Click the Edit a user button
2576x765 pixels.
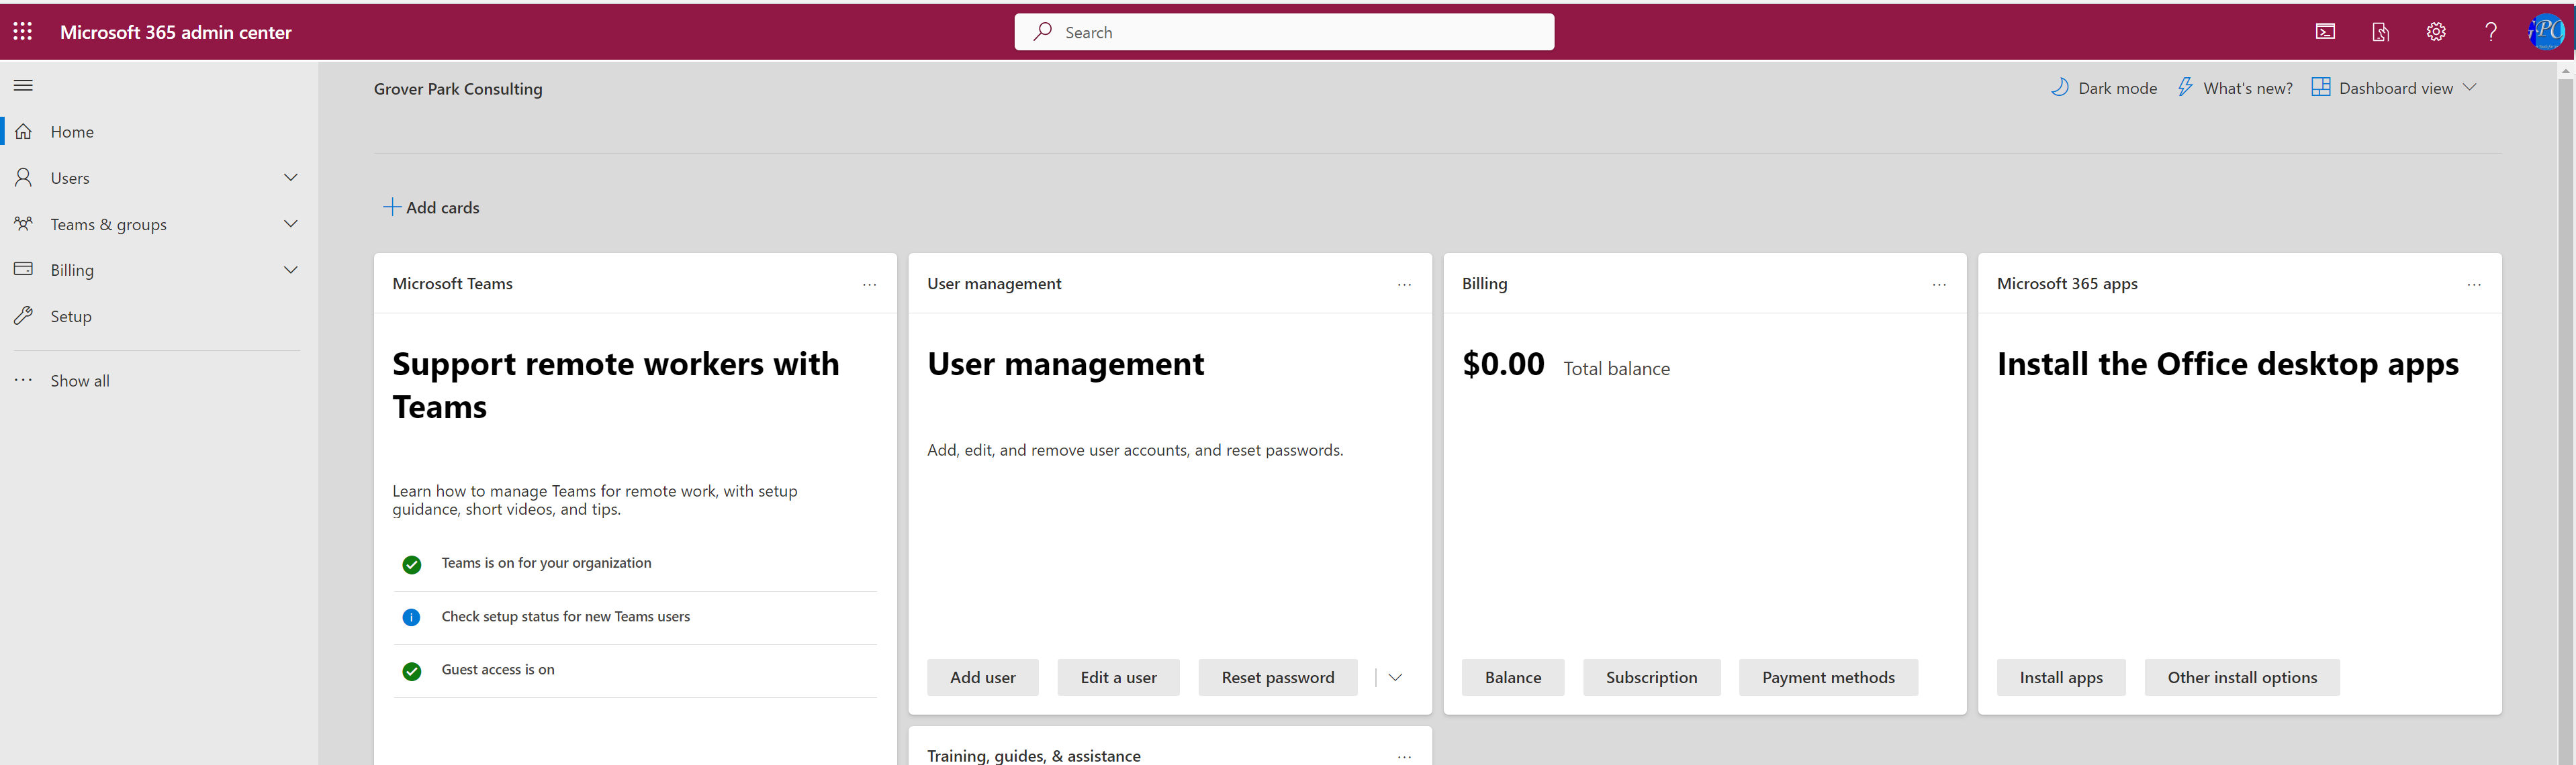tap(1118, 677)
